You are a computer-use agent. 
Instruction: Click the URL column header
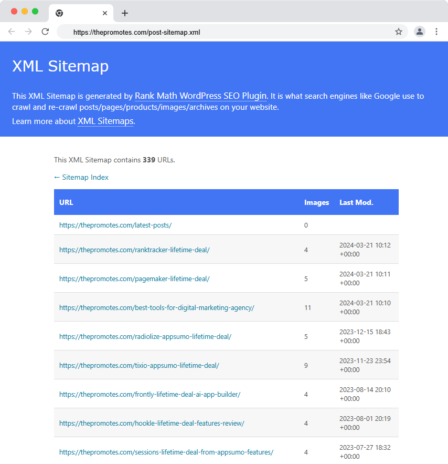coord(66,202)
